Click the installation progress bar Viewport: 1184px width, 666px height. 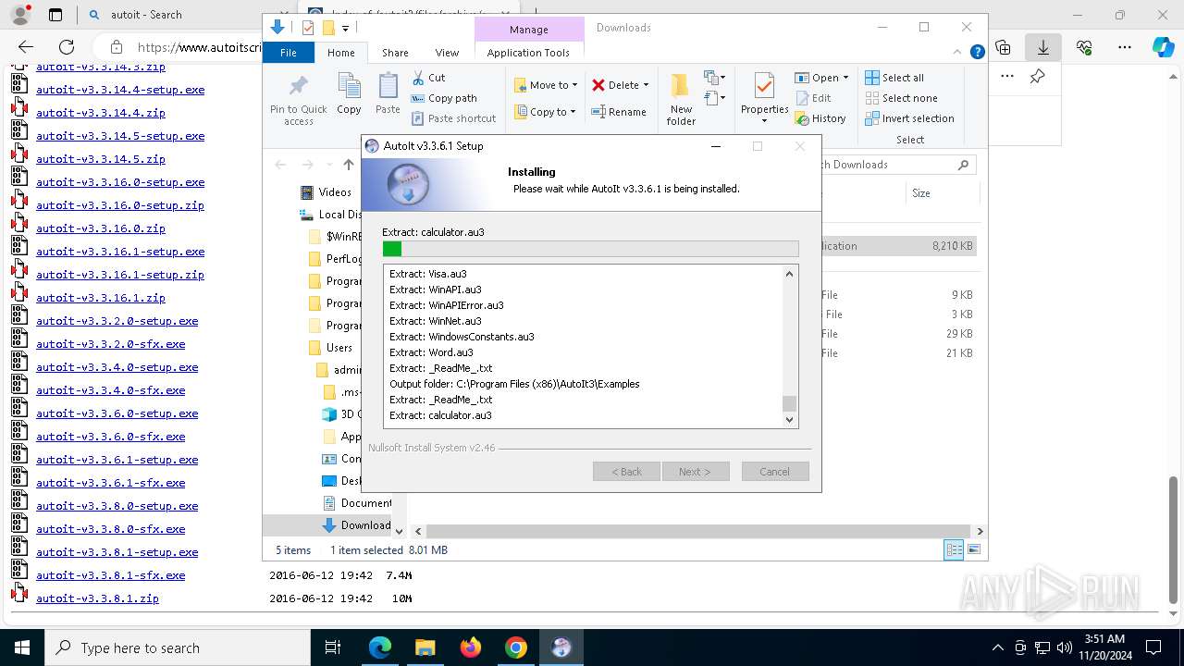point(590,249)
